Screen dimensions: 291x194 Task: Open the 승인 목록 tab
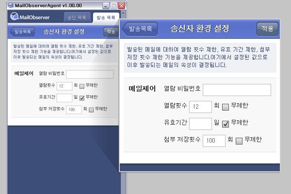77,17
